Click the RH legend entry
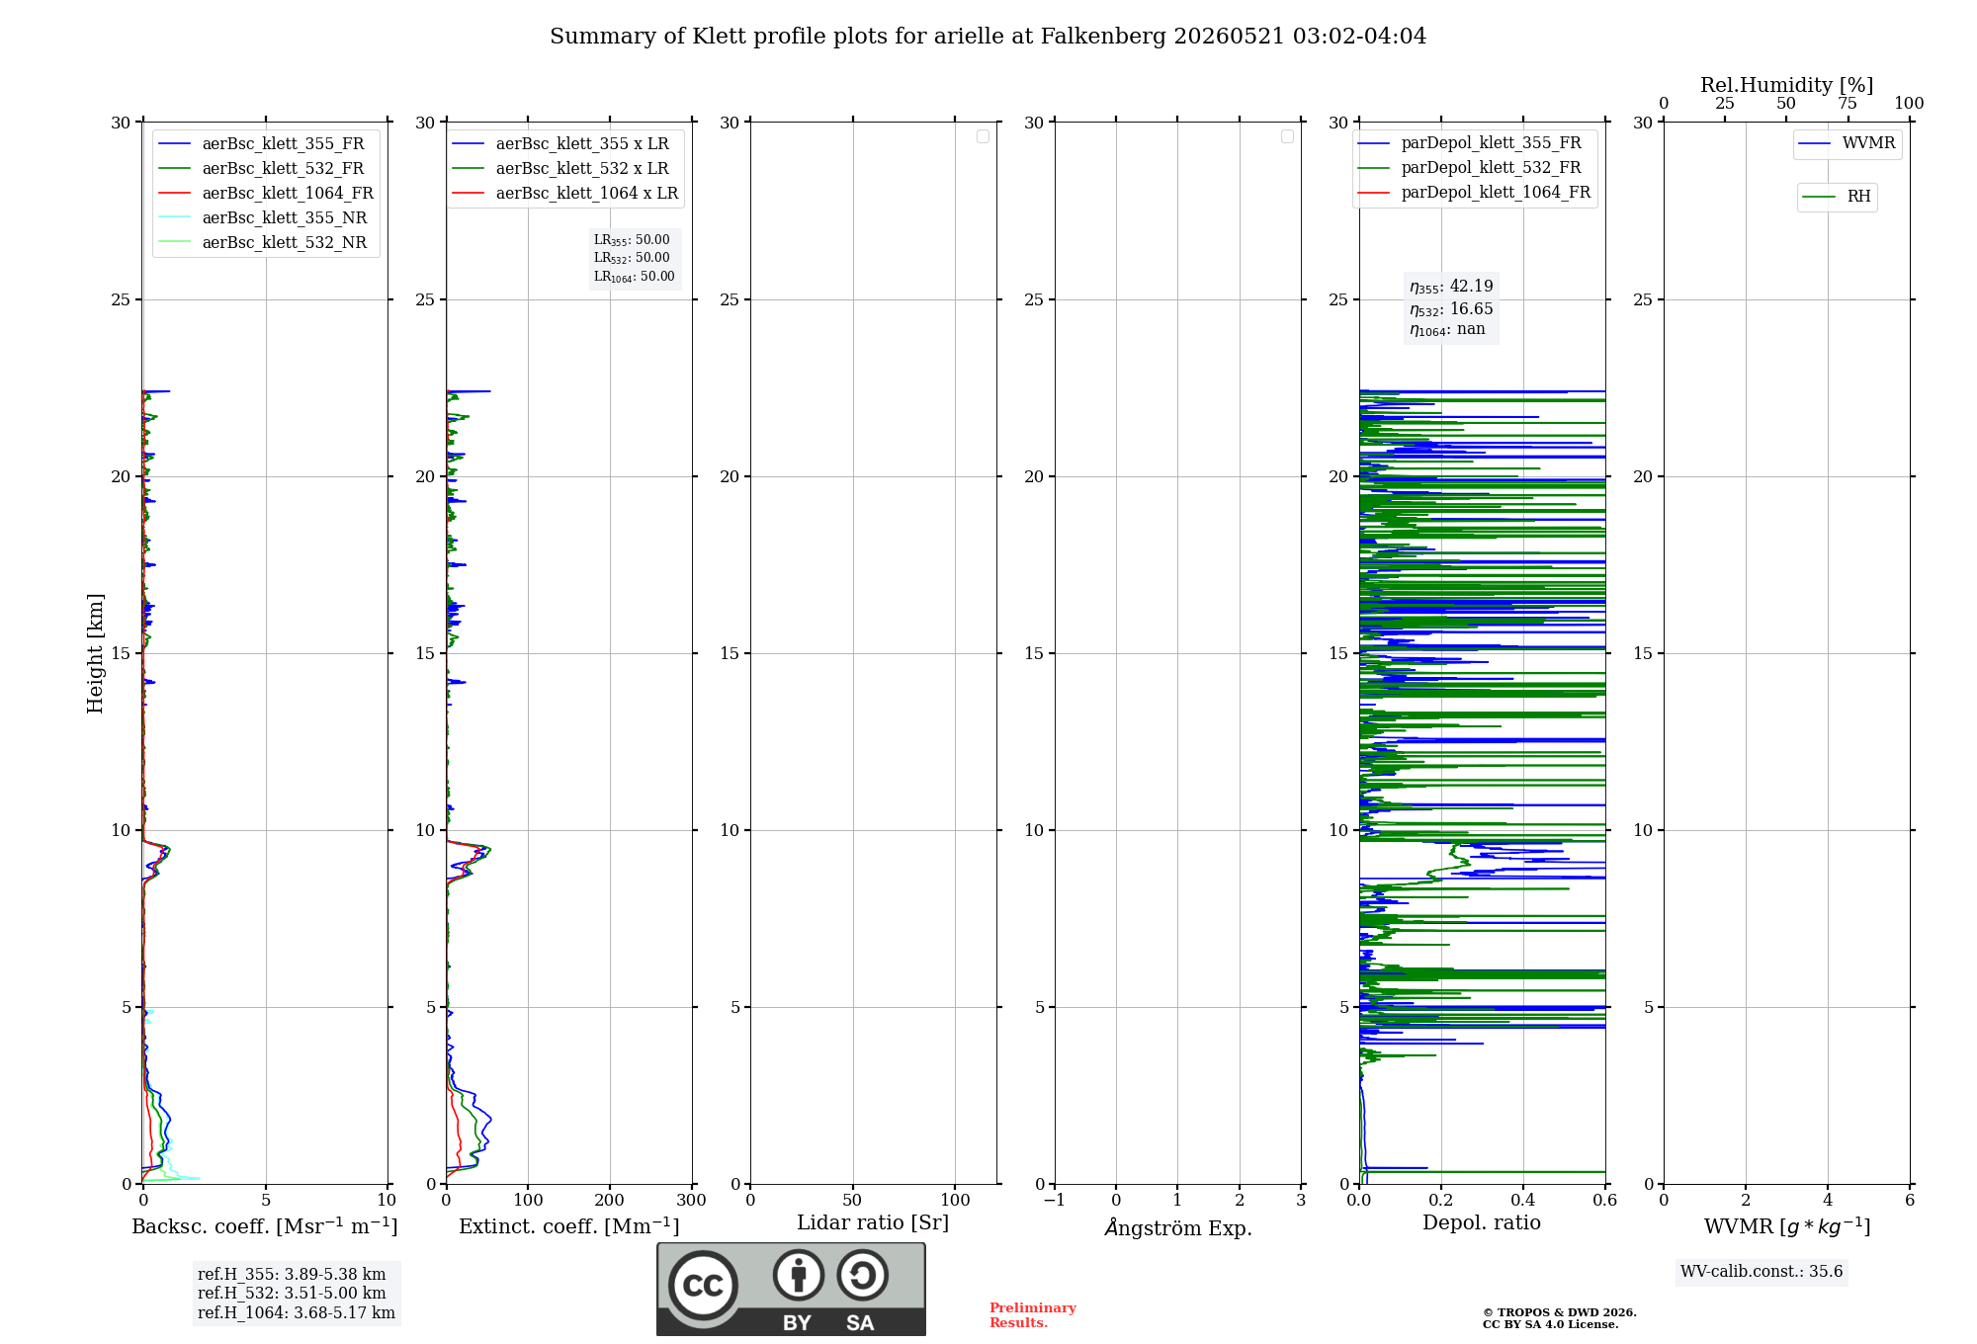This screenshot has height=1344, width=1977. tap(1837, 197)
